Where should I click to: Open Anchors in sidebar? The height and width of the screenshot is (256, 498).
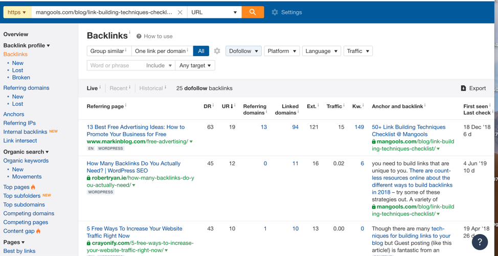(14, 114)
